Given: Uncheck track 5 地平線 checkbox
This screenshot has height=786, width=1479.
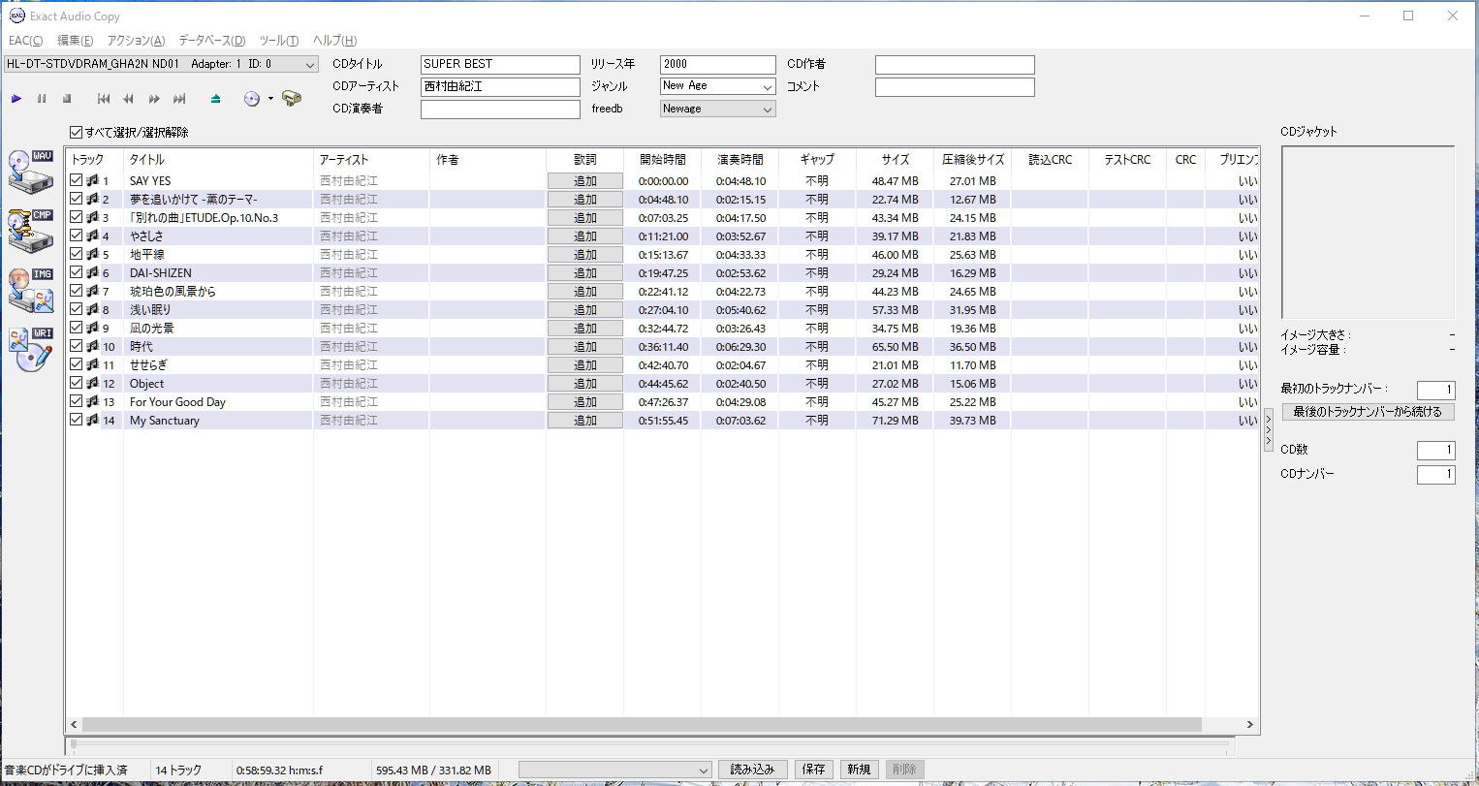Looking at the screenshot, I should click(77, 254).
